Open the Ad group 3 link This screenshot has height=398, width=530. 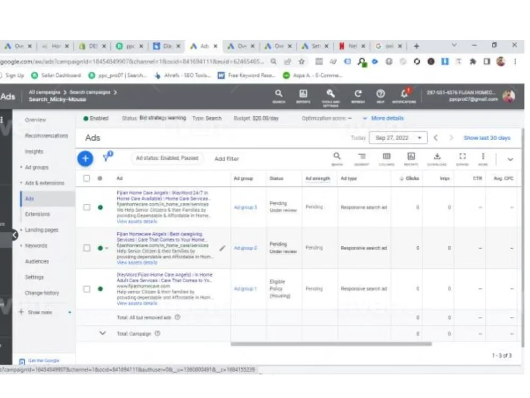tap(245, 207)
